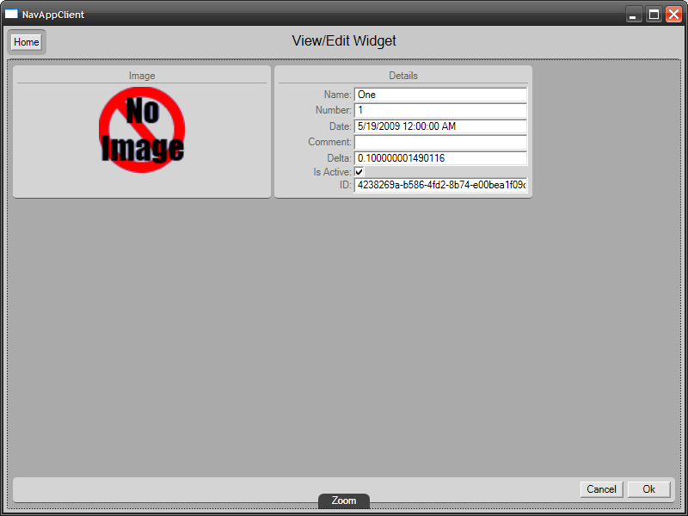Click the Home button
688x516 pixels.
pyautogui.click(x=27, y=42)
